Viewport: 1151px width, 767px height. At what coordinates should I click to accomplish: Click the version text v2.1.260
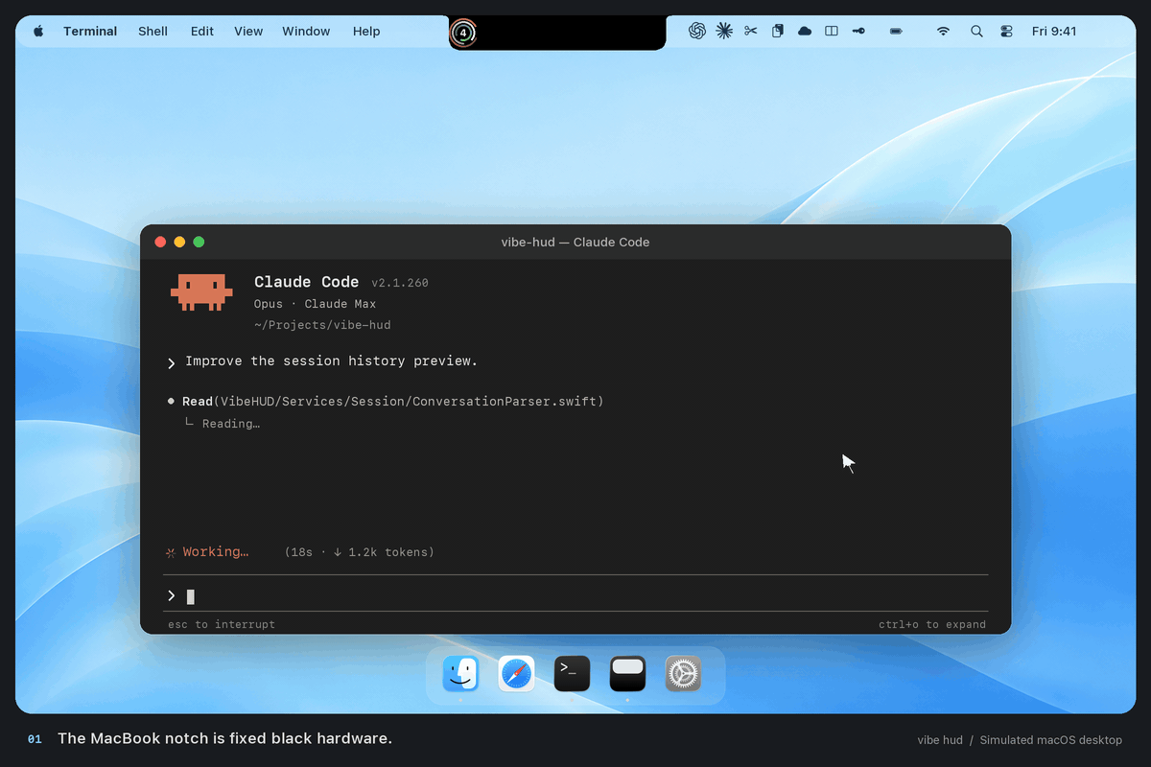pos(400,283)
